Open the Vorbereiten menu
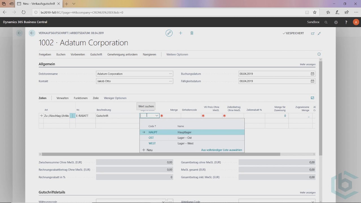This screenshot has height=203, width=361. 78,54
